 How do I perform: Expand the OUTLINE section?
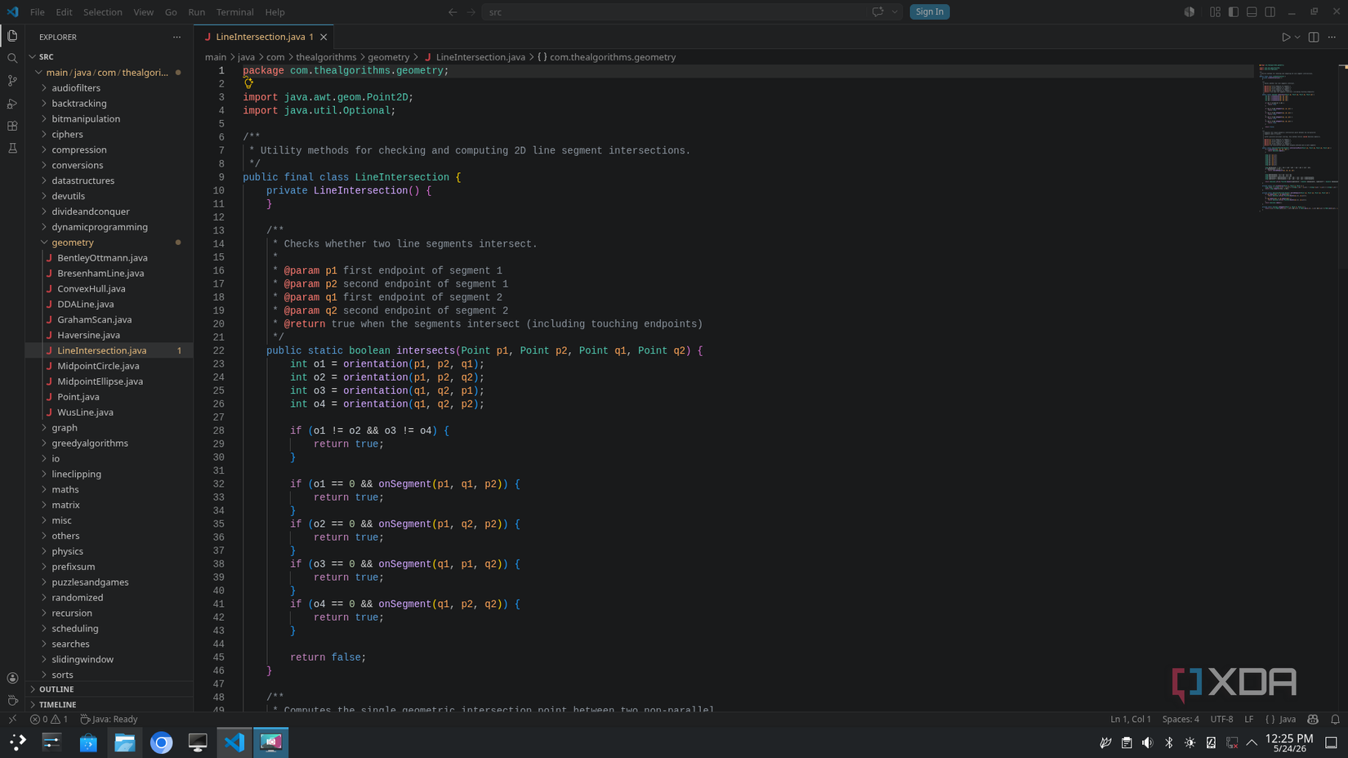click(x=109, y=689)
